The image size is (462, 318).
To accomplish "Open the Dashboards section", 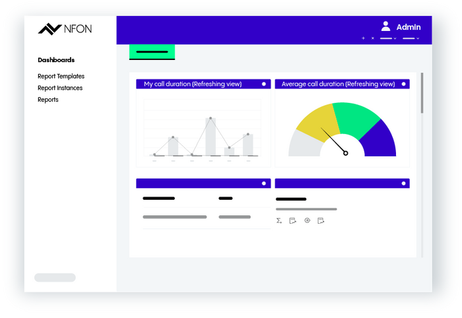I will [x=56, y=60].
